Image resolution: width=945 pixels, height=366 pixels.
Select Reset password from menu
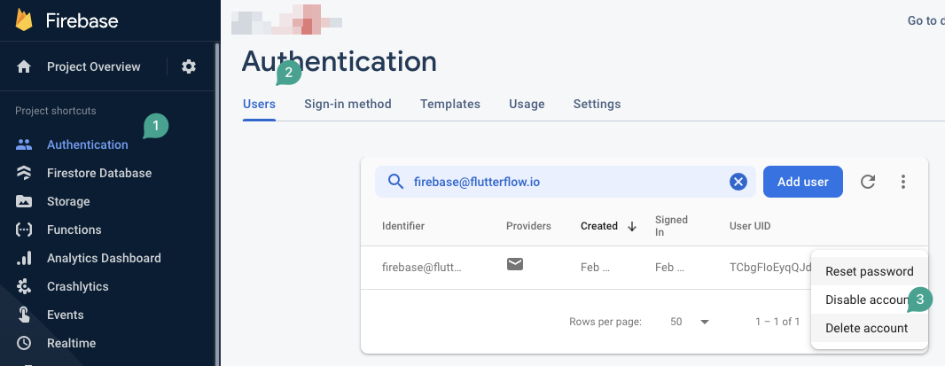click(869, 271)
